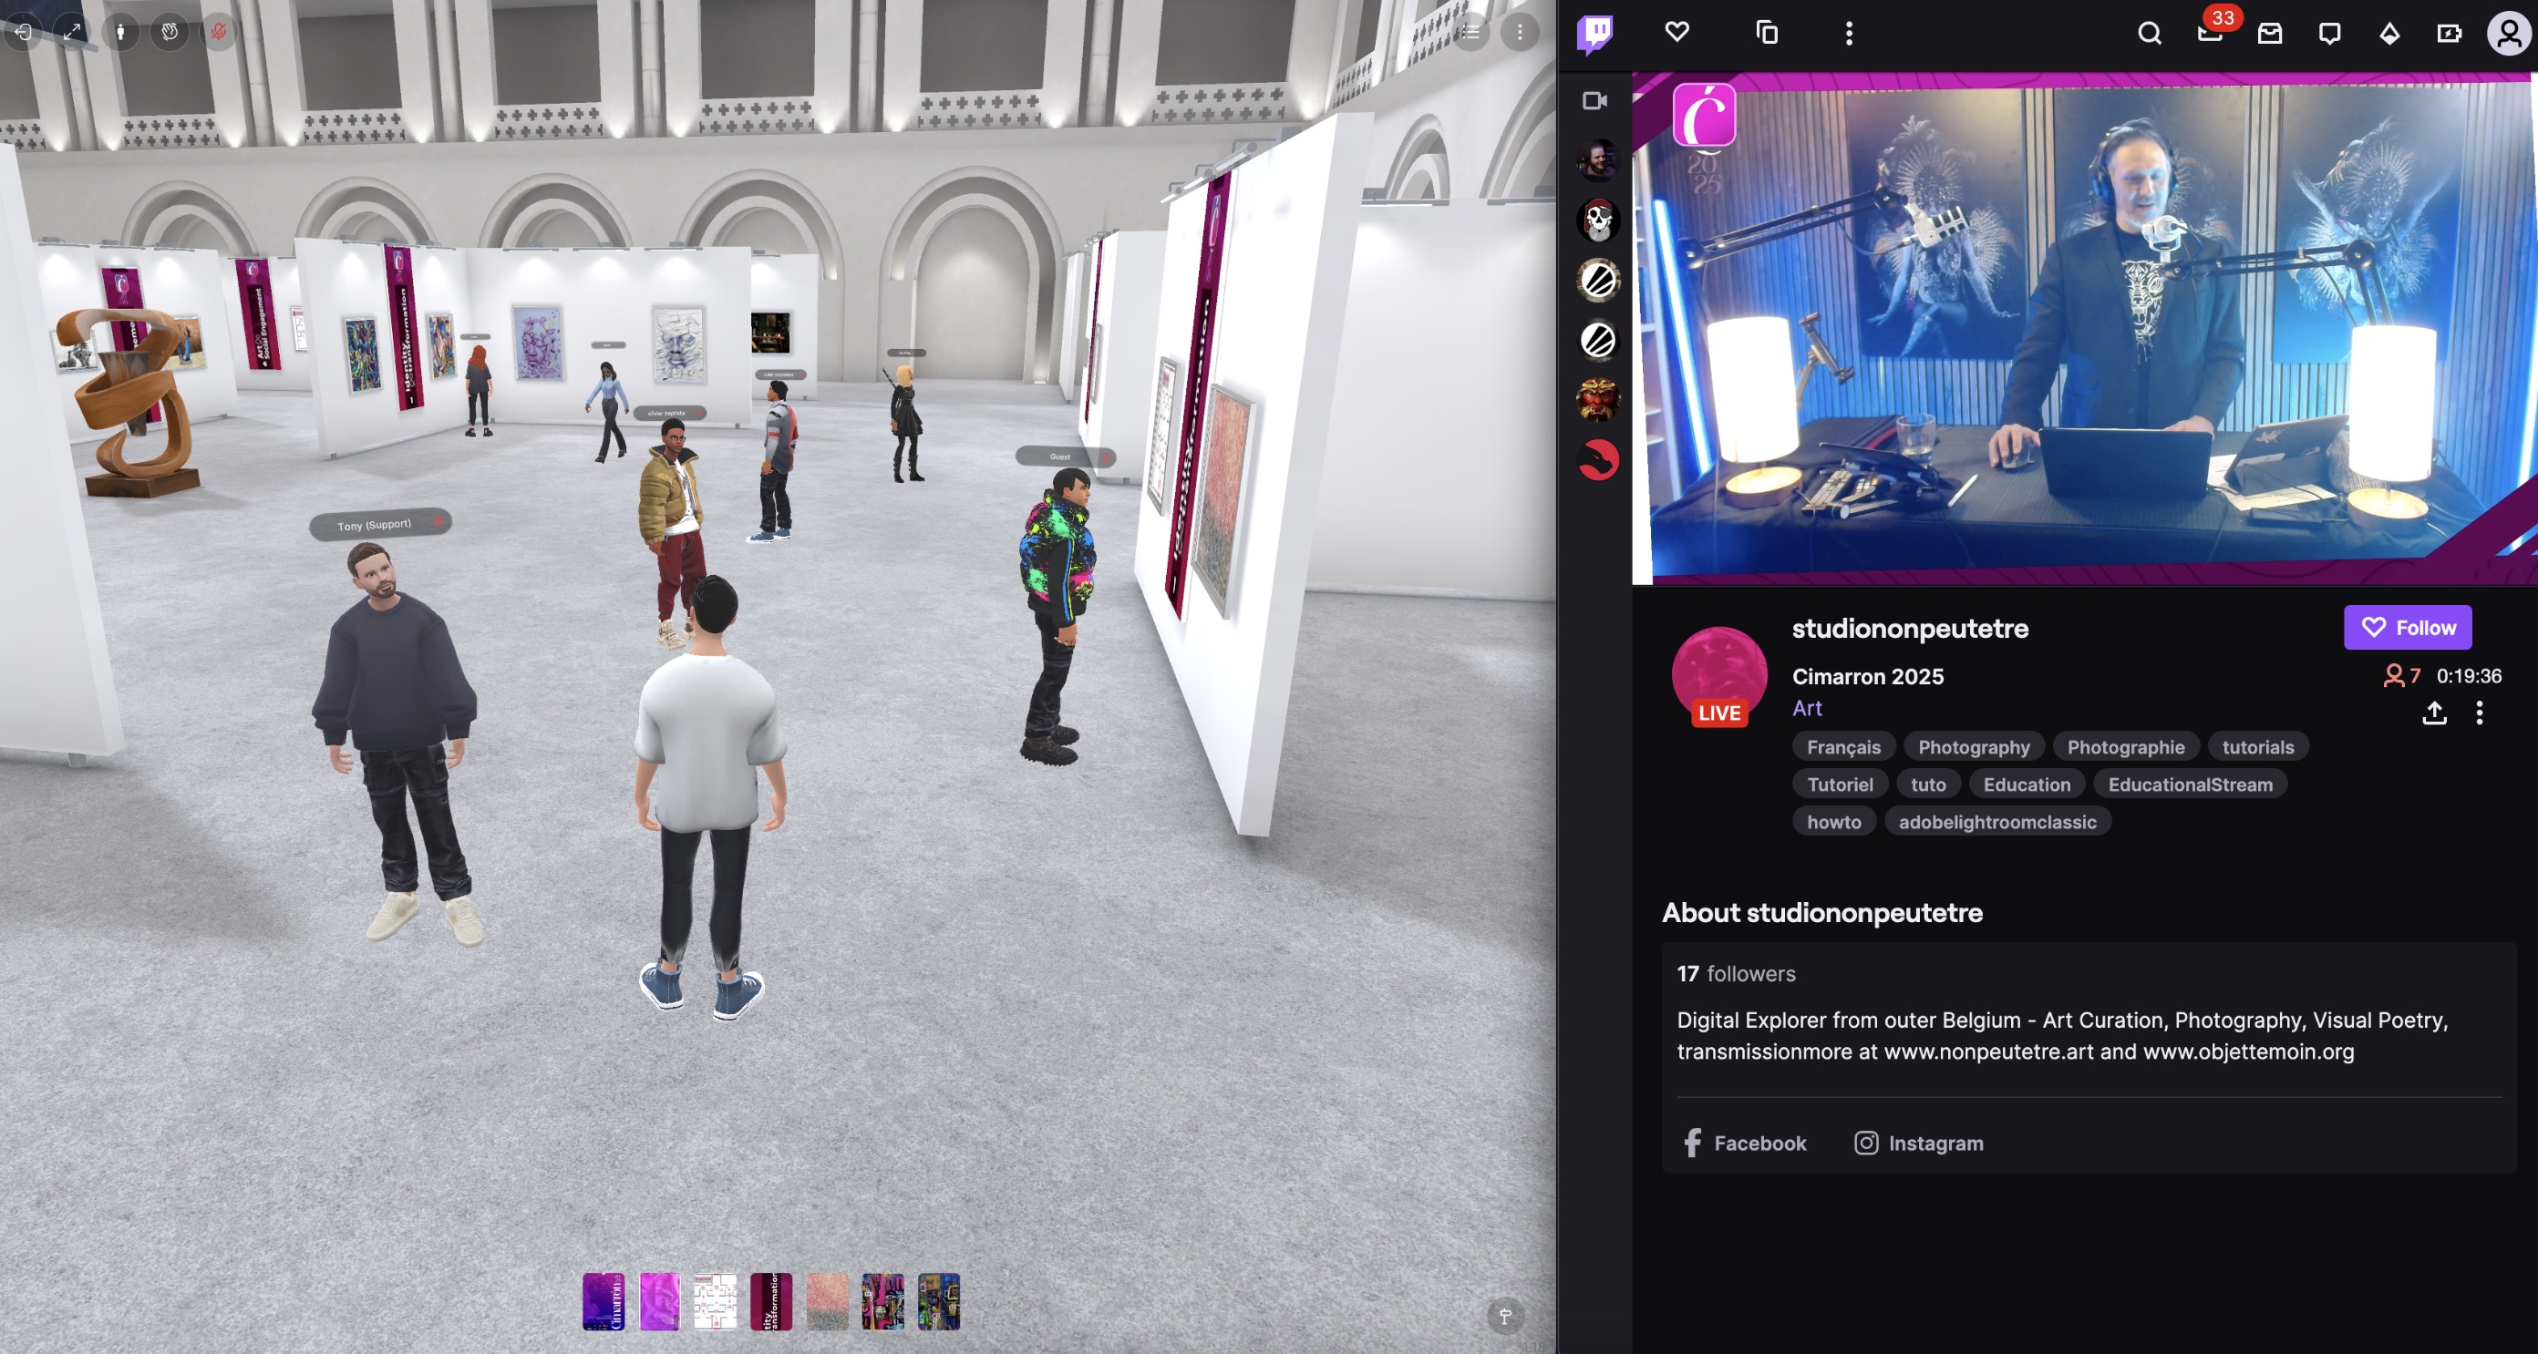Viewport: 2538px width, 1354px height.
Task: Open the three-dot menu beside the copy icon
Action: coord(1848,34)
